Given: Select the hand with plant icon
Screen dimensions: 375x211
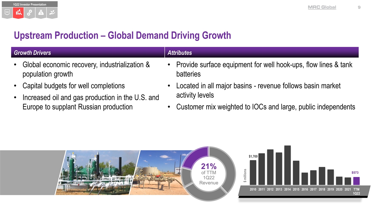Looking at the screenshot, I should tap(52, 13).
